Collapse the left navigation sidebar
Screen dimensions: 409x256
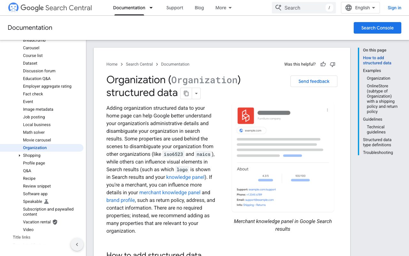click(x=77, y=244)
